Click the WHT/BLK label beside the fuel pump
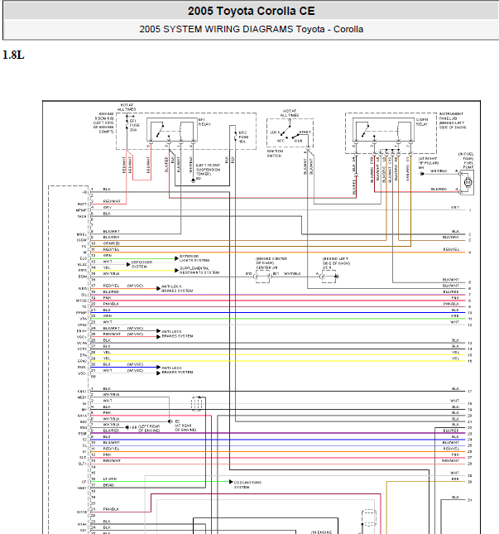 point(439,171)
